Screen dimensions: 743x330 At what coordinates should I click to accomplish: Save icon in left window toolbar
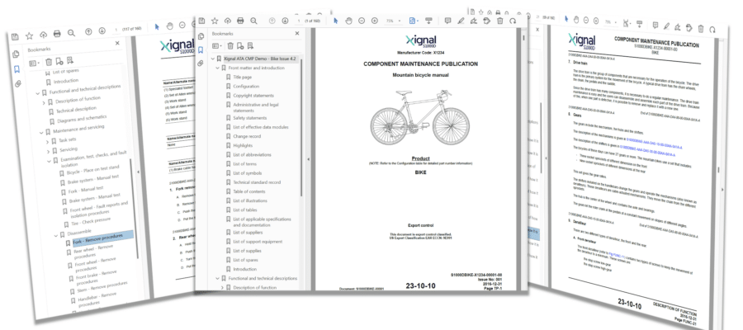(x=14, y=36)
